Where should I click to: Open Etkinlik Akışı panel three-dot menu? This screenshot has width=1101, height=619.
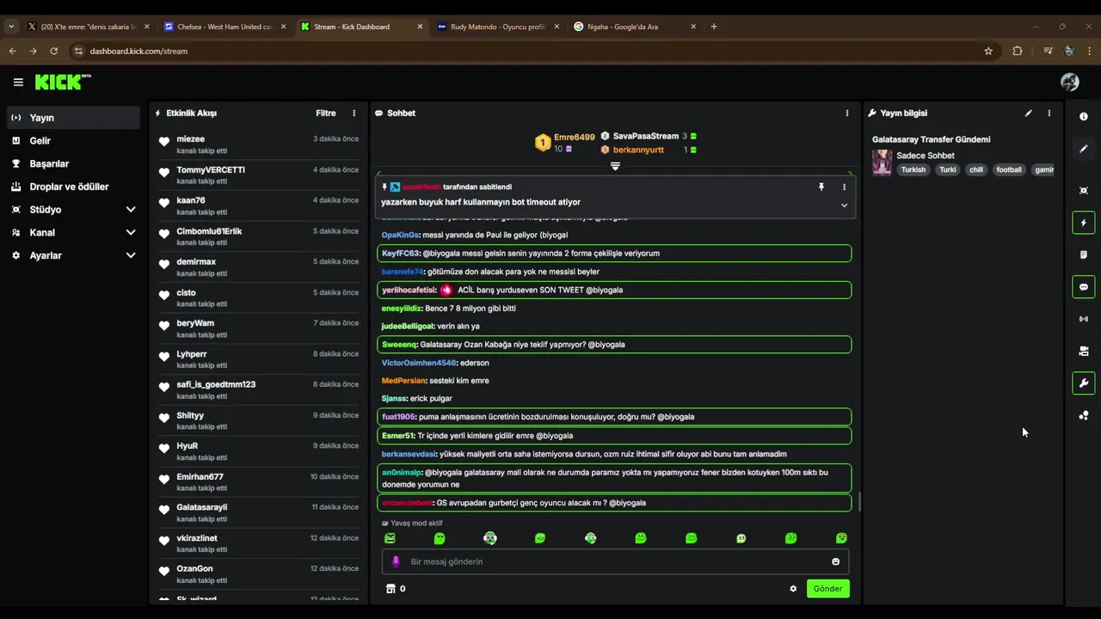point(354,113)
